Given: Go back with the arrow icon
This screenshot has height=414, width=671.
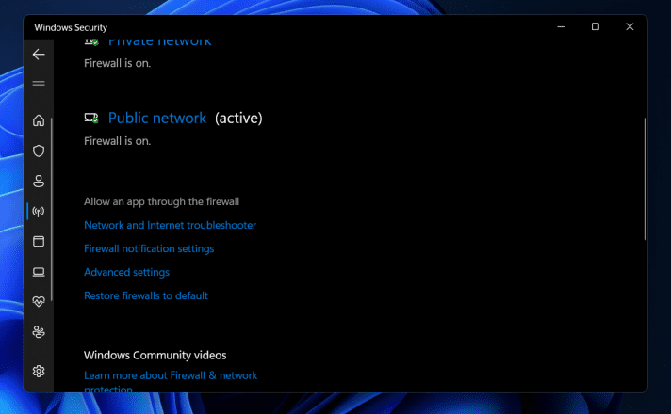Looking at the screenshot, I should [x=39, y=55].
